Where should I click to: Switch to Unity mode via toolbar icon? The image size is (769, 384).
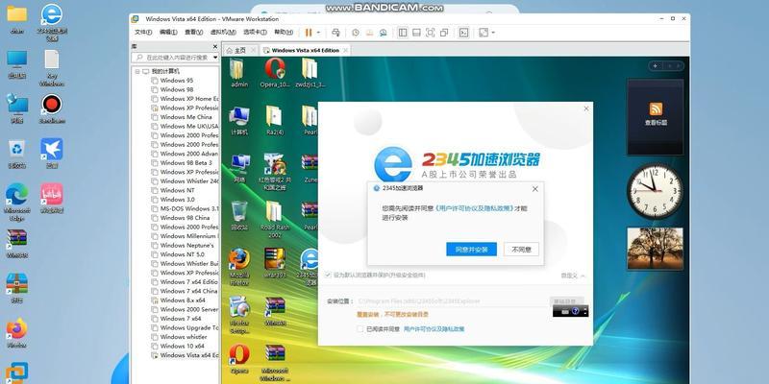click(x=444, y=33)
